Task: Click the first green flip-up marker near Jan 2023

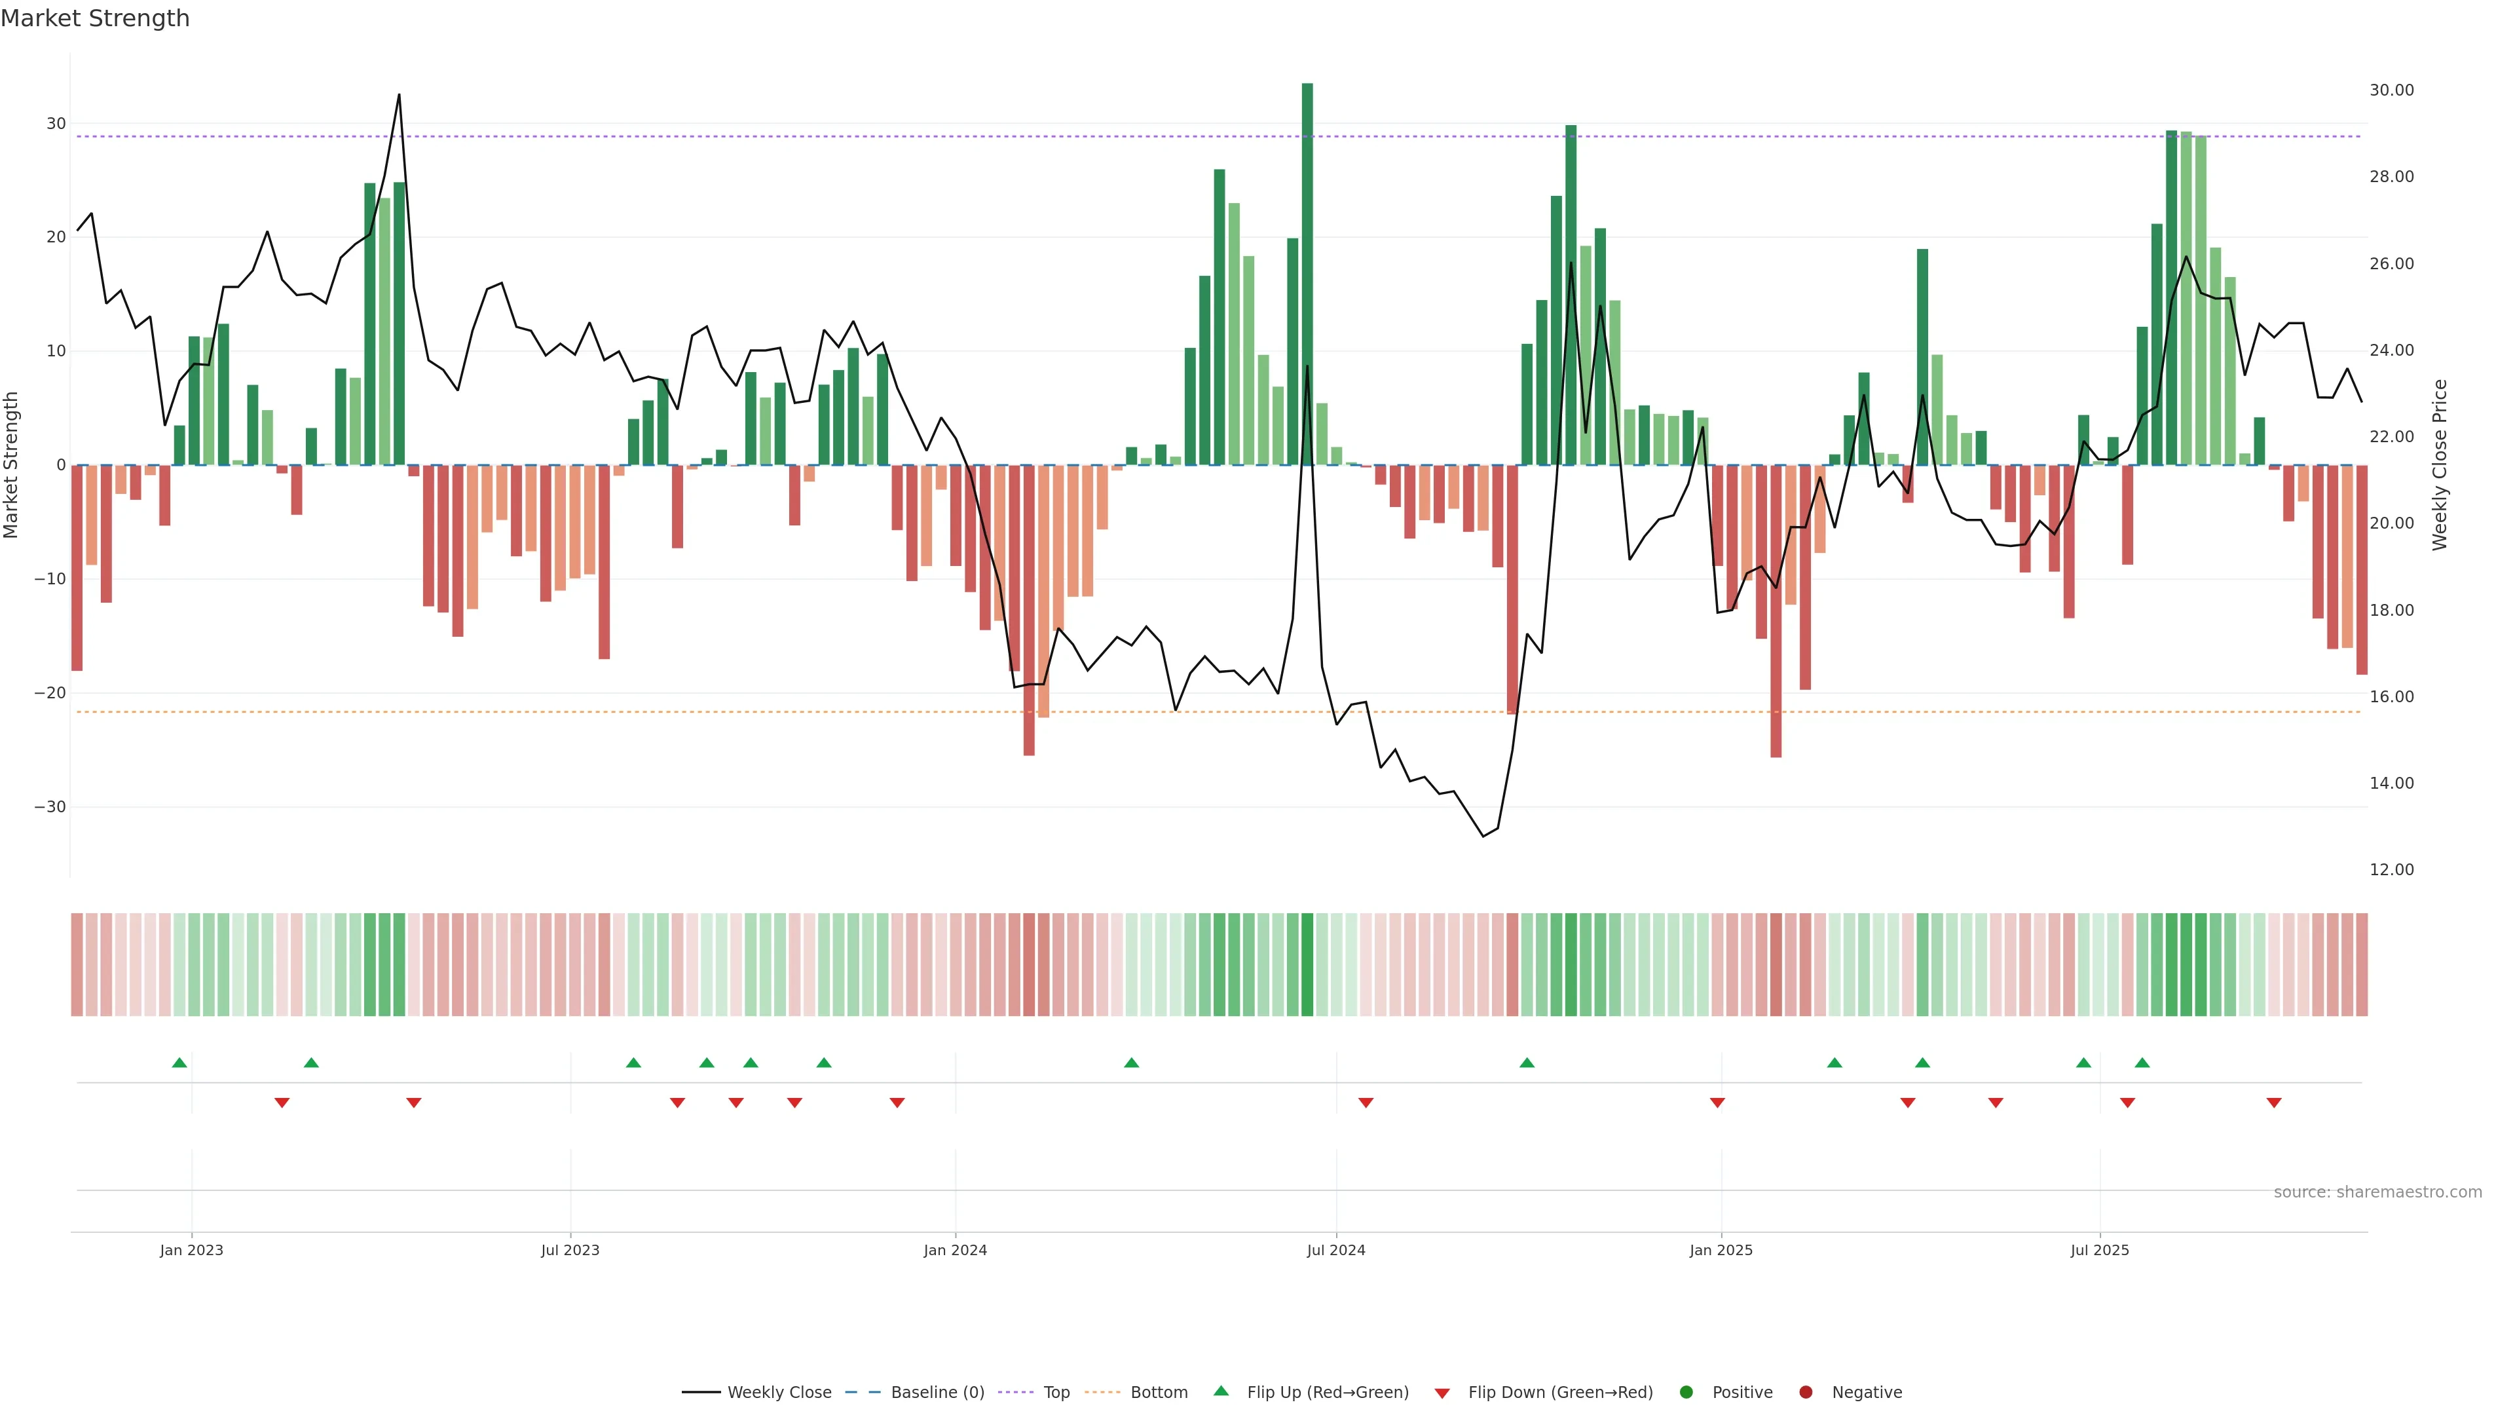Action: click(x=179, y=1063)
